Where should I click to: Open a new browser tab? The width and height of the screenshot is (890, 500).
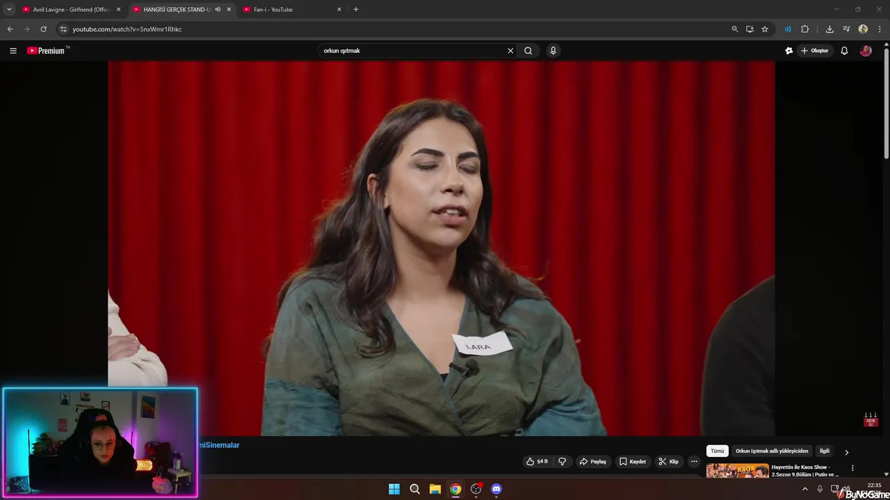pyautogui.click(x=356, y=10)
